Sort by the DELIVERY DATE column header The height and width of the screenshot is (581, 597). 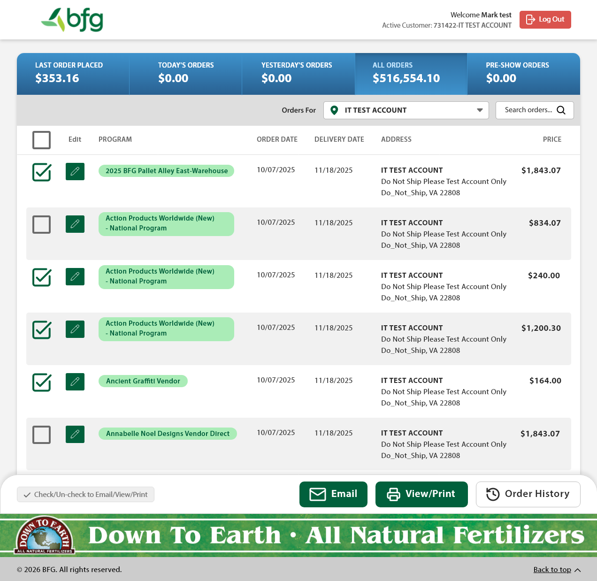339,139
